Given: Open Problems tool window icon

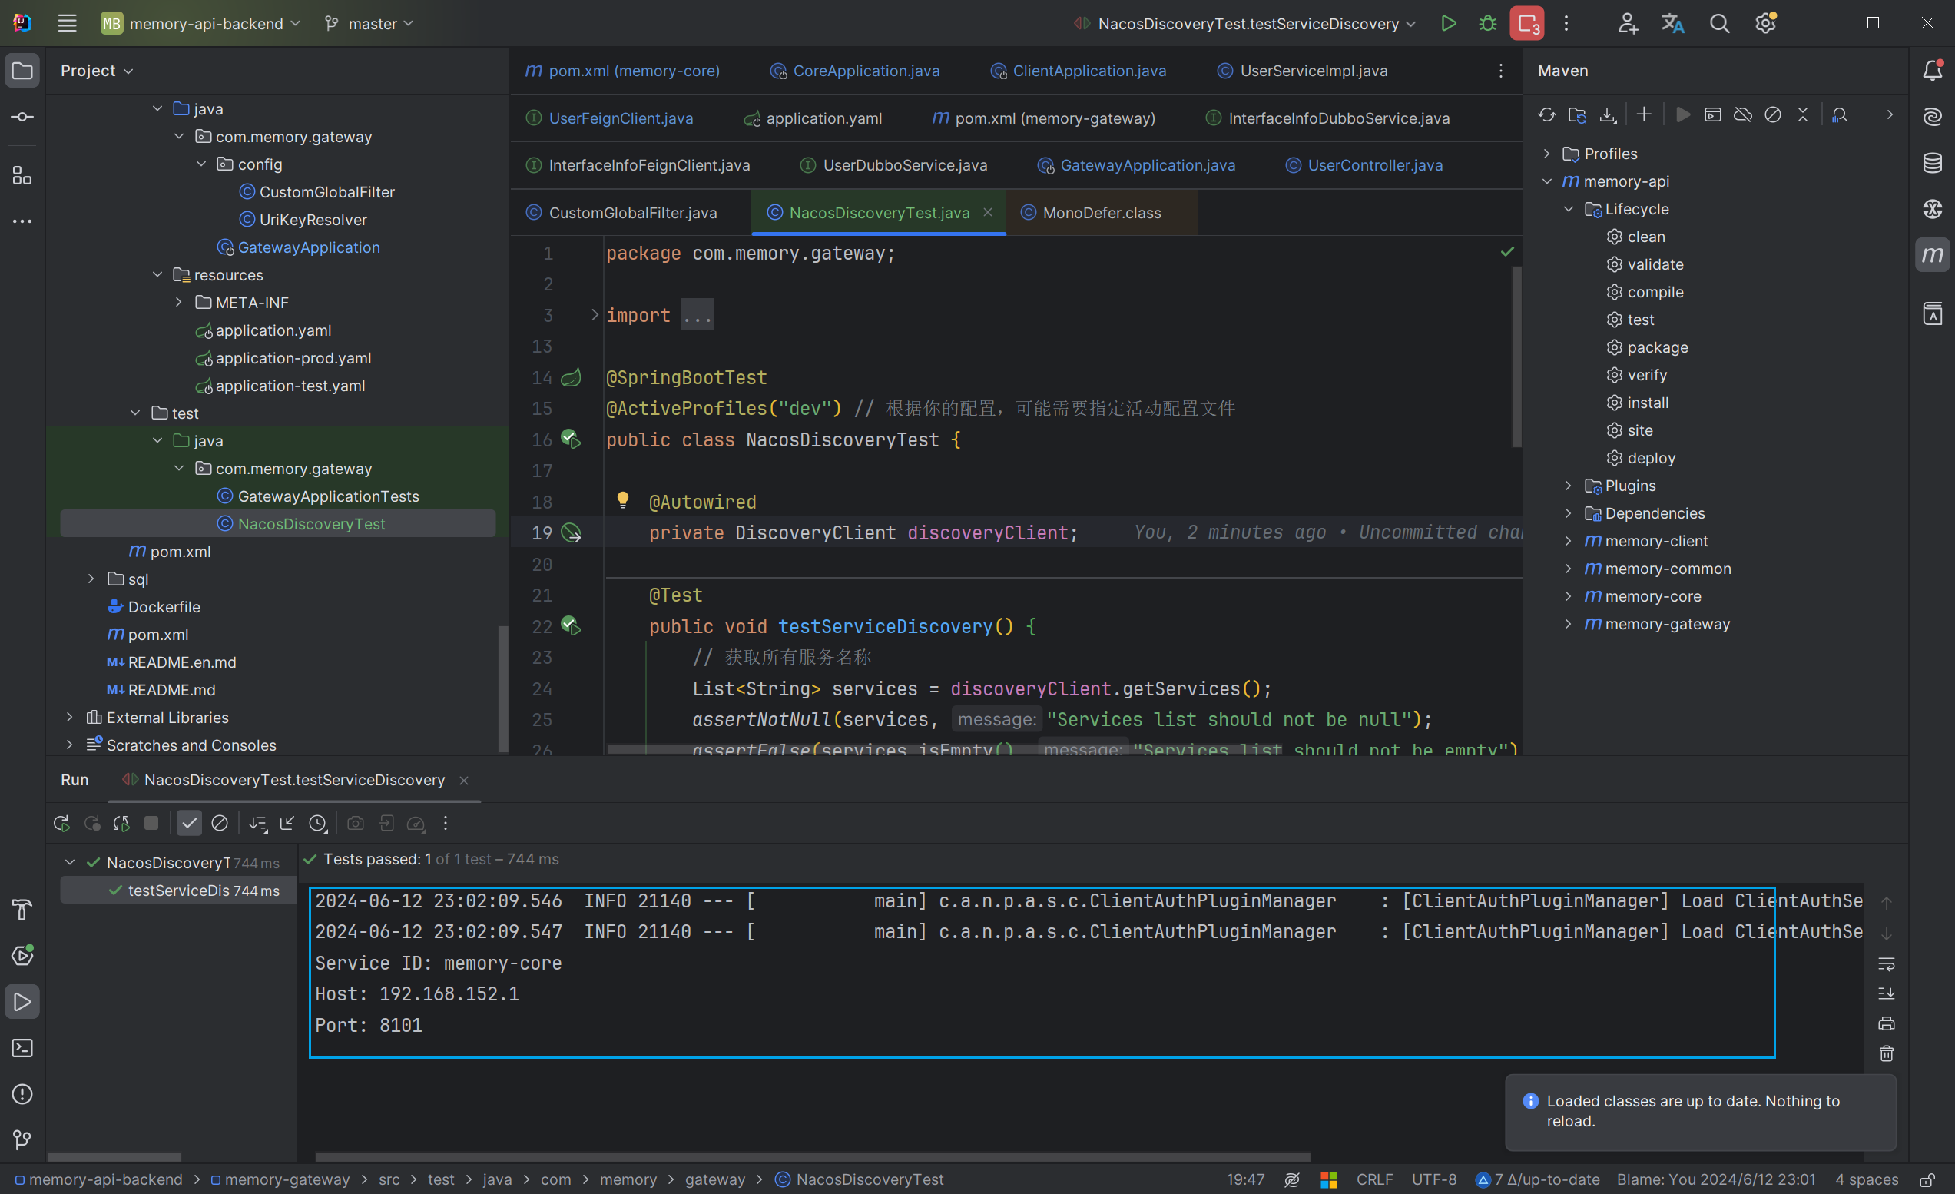Looking at the screenshot, I should [x=22, y=1093].
